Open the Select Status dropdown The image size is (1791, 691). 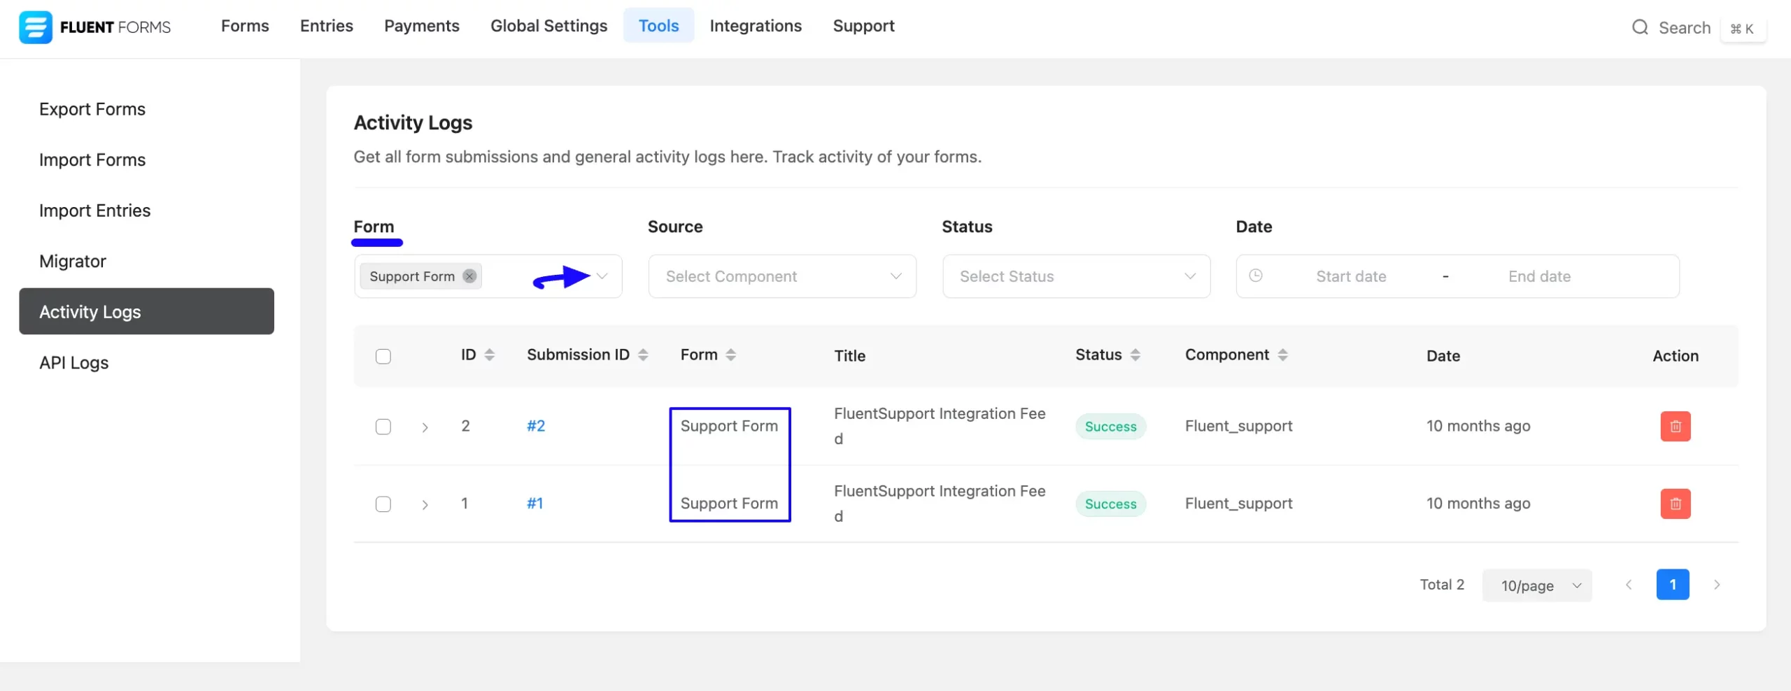point(1076,276)
